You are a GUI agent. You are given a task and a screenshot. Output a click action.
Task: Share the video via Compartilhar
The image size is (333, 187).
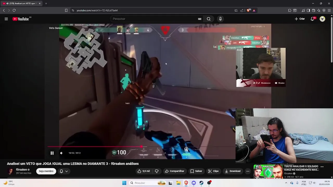point(175,171)
